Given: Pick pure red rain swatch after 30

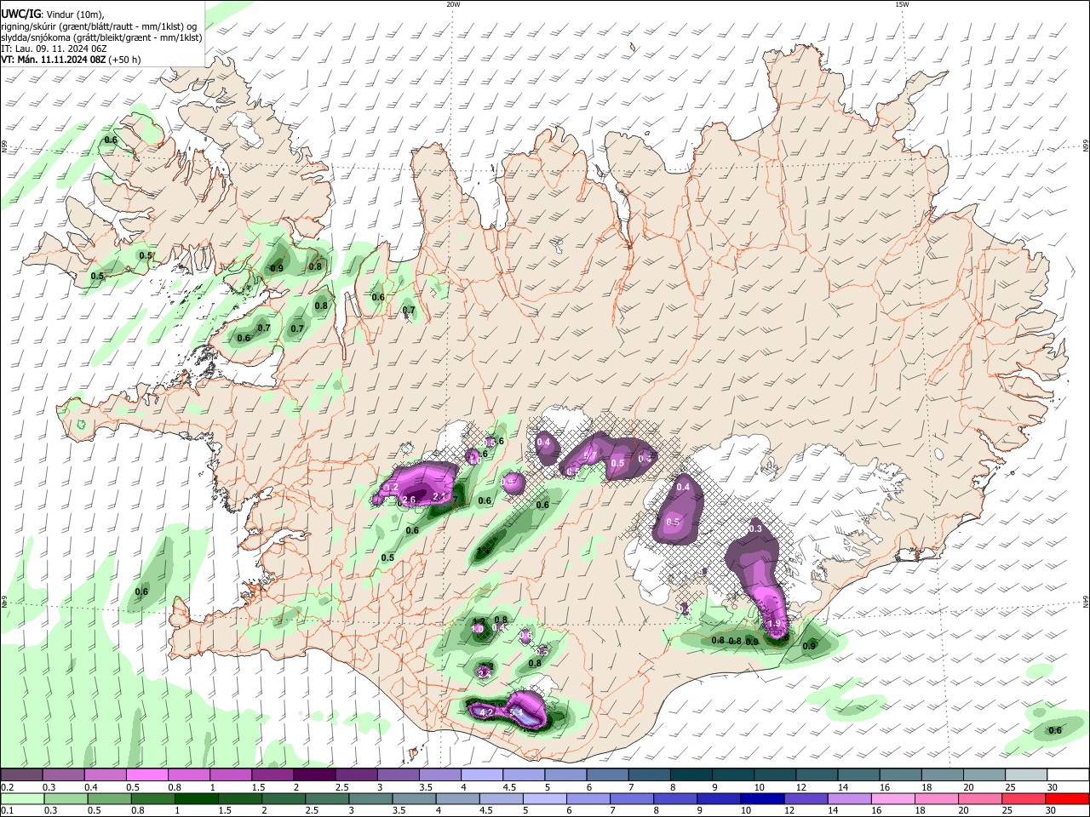Looking at the screenshot, I should click(1066, 798).
